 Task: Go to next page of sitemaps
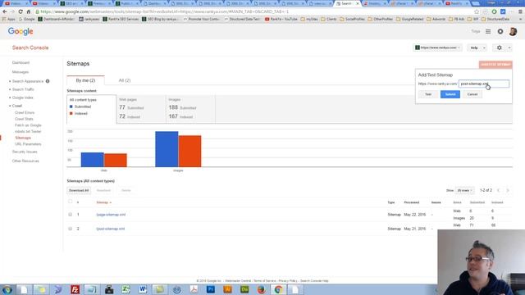pyautogui.click(x=508, y=190)
